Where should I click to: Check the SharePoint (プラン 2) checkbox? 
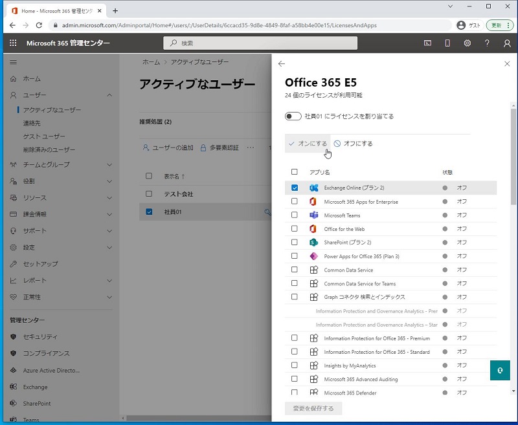point(295,242)
